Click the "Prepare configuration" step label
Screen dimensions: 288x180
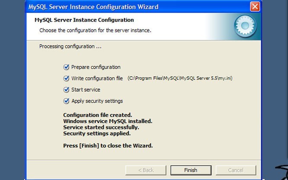point(96,67)
